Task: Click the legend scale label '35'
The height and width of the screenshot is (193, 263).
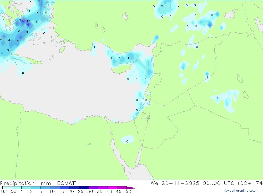Action: pos(100,191)
